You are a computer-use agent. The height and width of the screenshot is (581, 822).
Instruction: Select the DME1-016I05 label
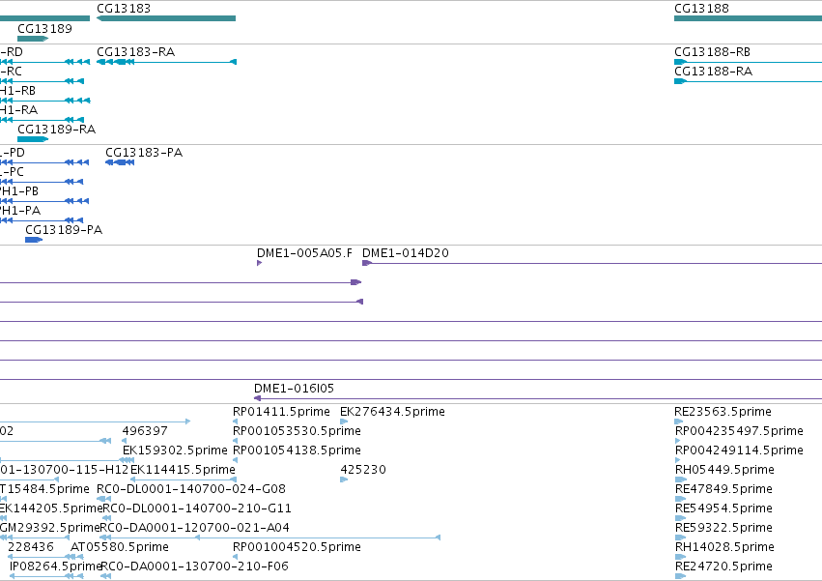[x=294, y=389]
